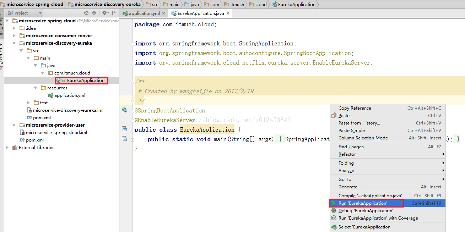
Task: Choose Find Usages in context menu
Action: click(x=388, y=147)
